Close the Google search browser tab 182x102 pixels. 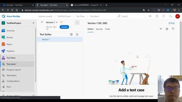tap(101, 5)
